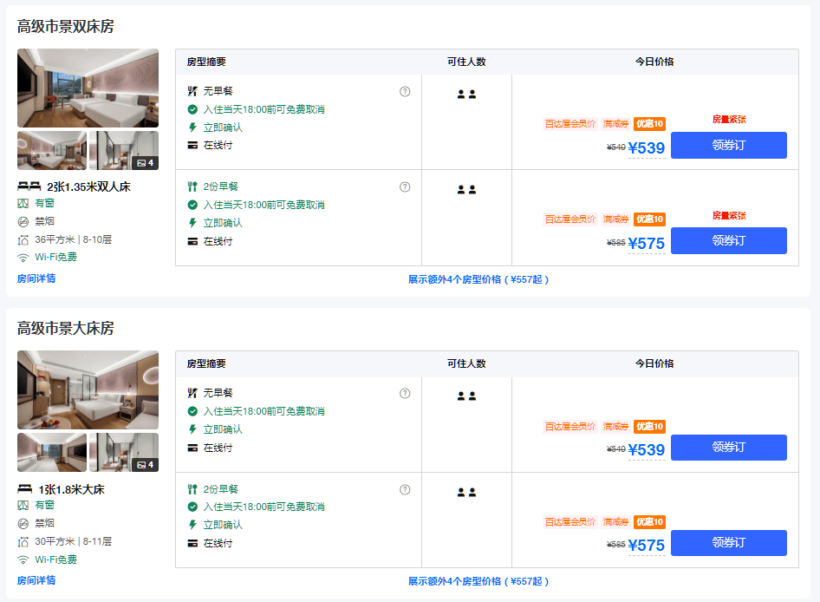Expand 4 extra room prices for twin room

[478, 279]
